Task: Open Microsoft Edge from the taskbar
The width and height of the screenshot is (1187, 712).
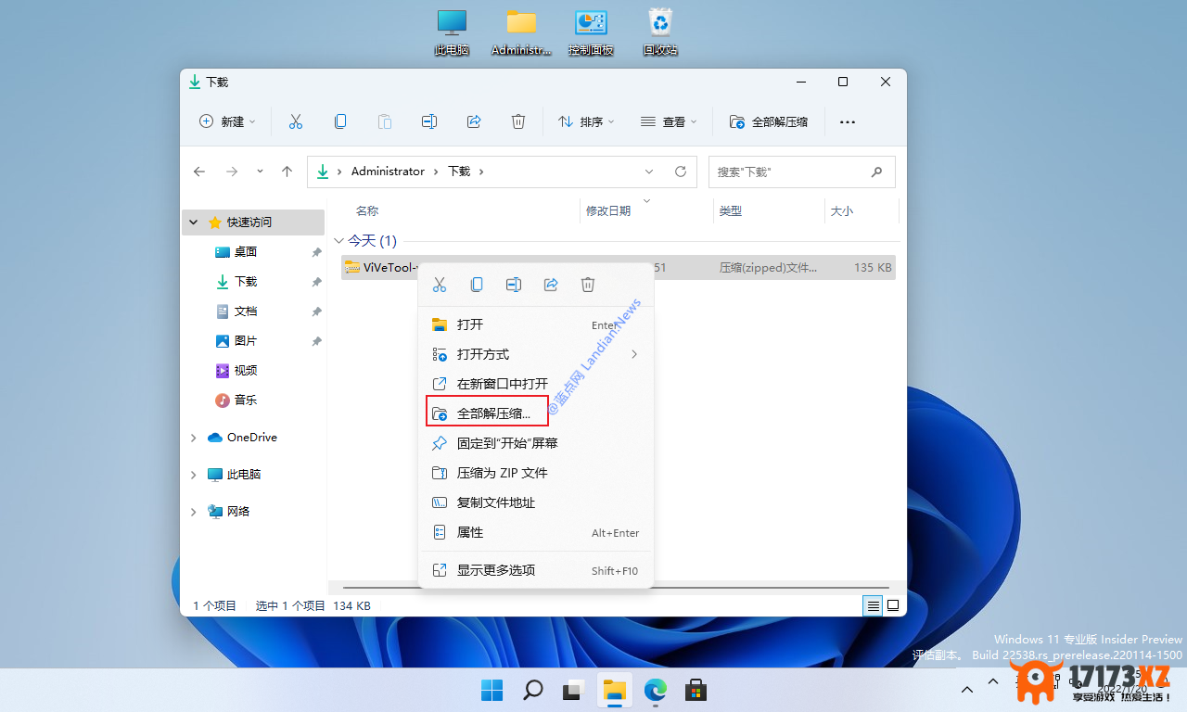Action: (x=655, y=690)
